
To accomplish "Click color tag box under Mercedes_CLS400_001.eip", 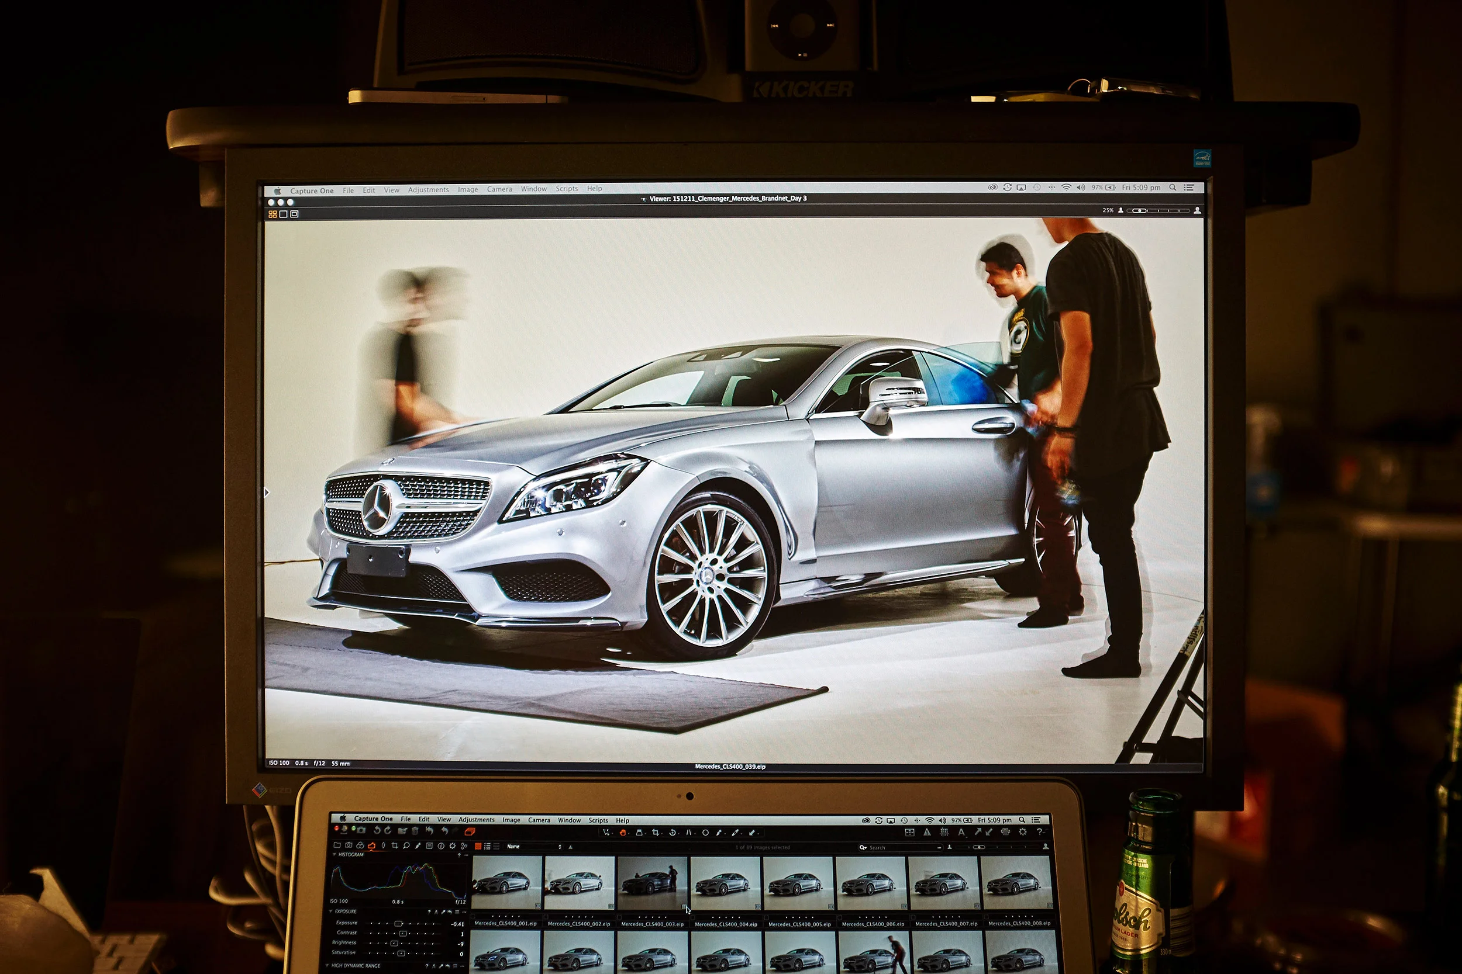I will 473,917.
